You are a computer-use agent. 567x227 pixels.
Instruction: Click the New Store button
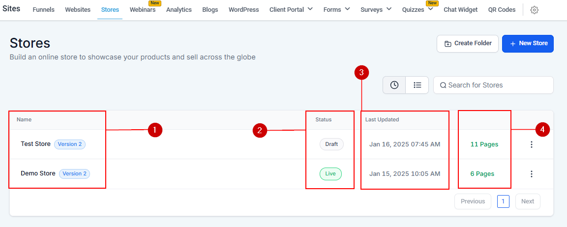tap(528, 43)
